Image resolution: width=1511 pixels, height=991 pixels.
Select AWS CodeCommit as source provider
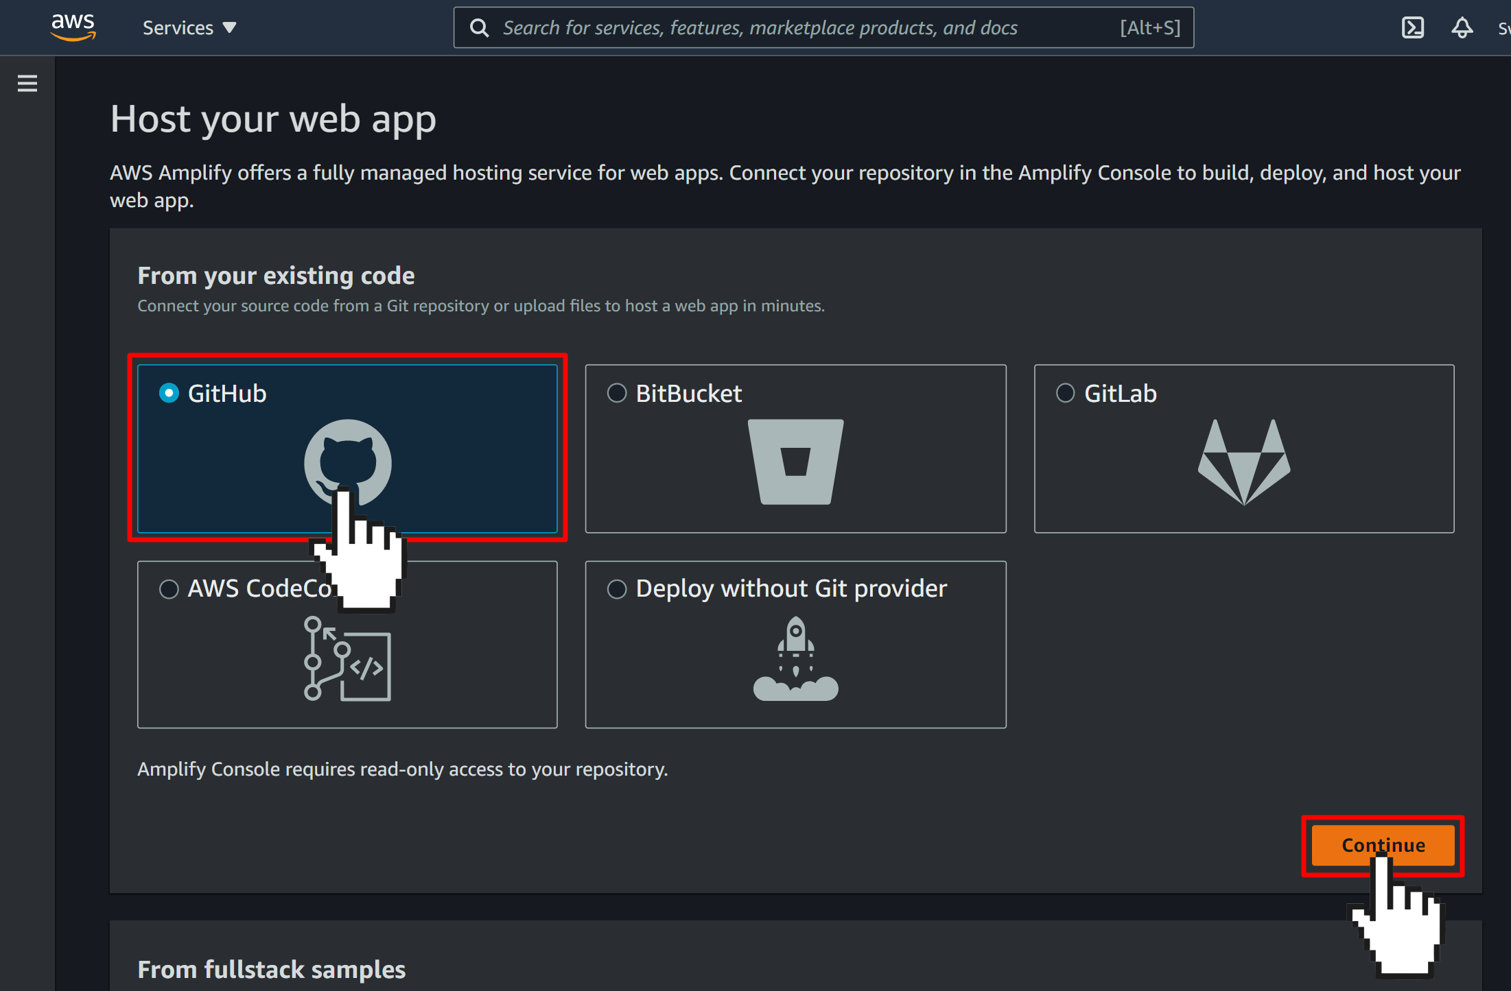[x=170, y=588]
